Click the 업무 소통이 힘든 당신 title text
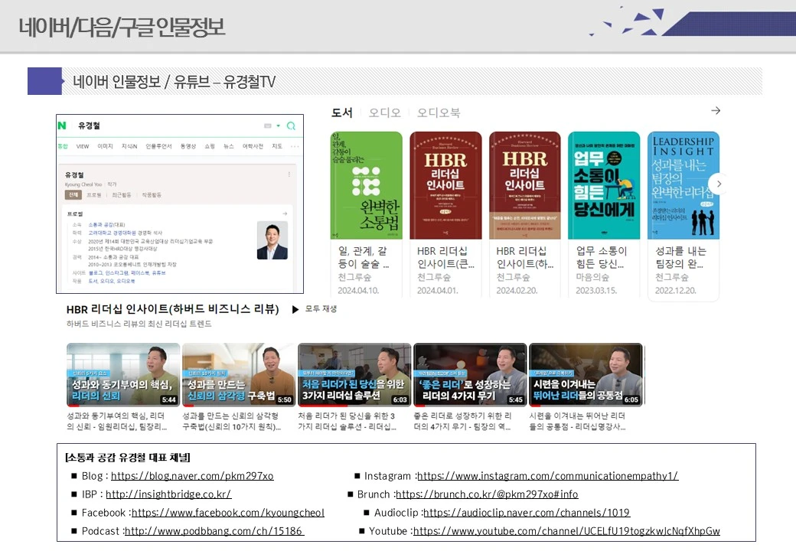Screen dimensions: 796x551 601,257
